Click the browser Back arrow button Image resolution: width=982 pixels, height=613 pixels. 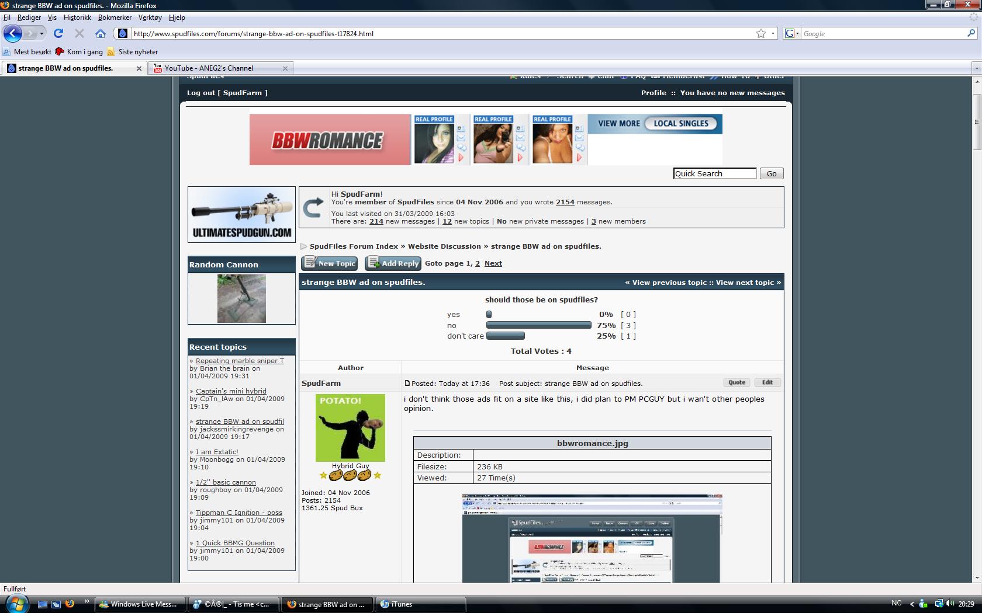click(13, 33)
